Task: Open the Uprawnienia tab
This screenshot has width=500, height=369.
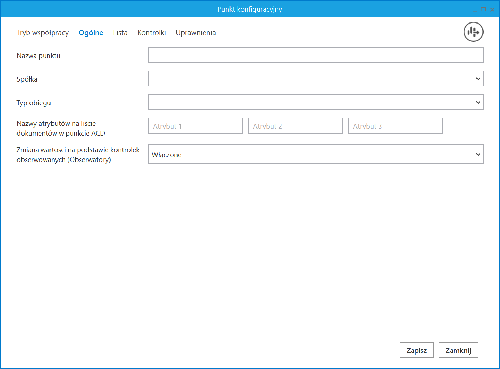Action: 196,33
